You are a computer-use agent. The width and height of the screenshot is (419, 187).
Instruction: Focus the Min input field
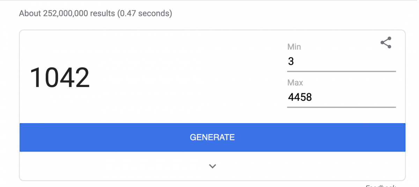341,62
